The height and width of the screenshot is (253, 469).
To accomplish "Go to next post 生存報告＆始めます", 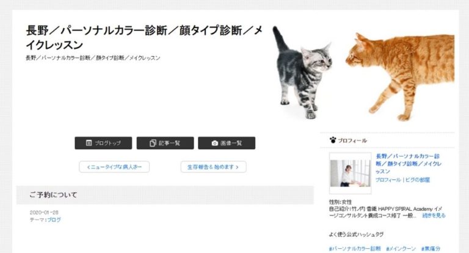I will 214,167.
